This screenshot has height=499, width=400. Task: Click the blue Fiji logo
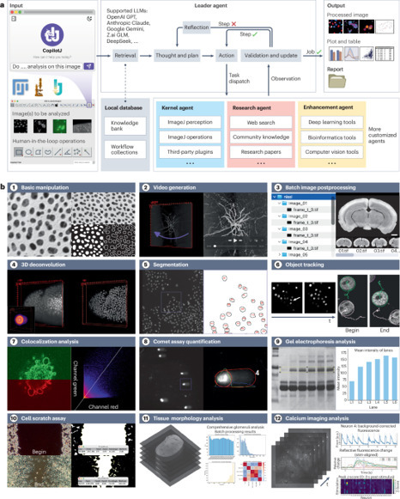click(x=21, y=88)
